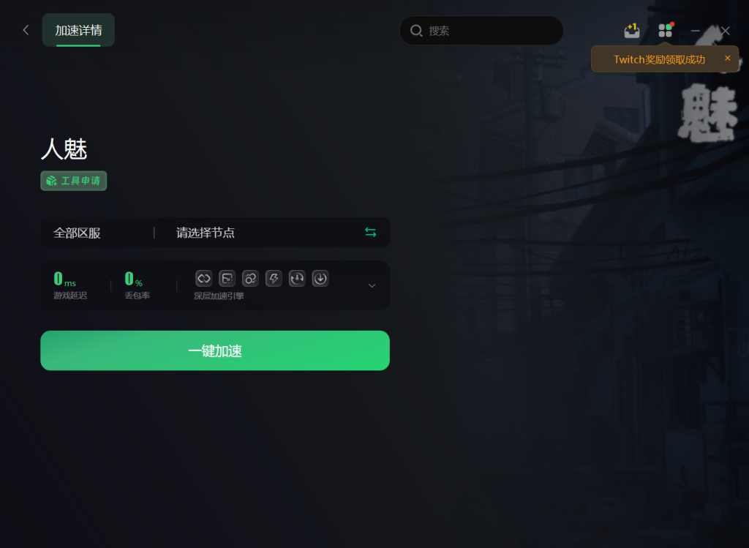Select the 加速详情 tab
The image size is (749, 548).
[78, 30]
